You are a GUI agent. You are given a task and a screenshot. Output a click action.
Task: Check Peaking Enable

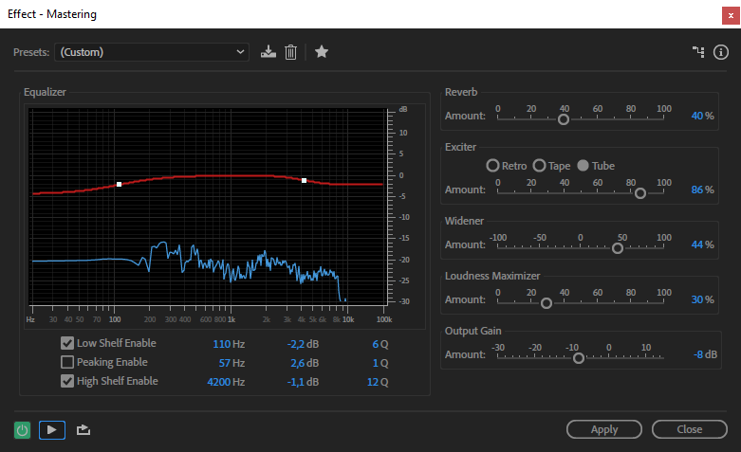[x=67, y=362]
